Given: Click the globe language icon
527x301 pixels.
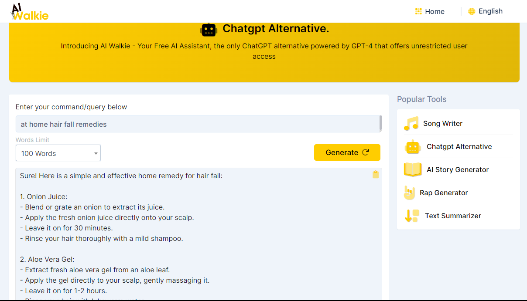Looking at the screenshot, I should [472, 11].
